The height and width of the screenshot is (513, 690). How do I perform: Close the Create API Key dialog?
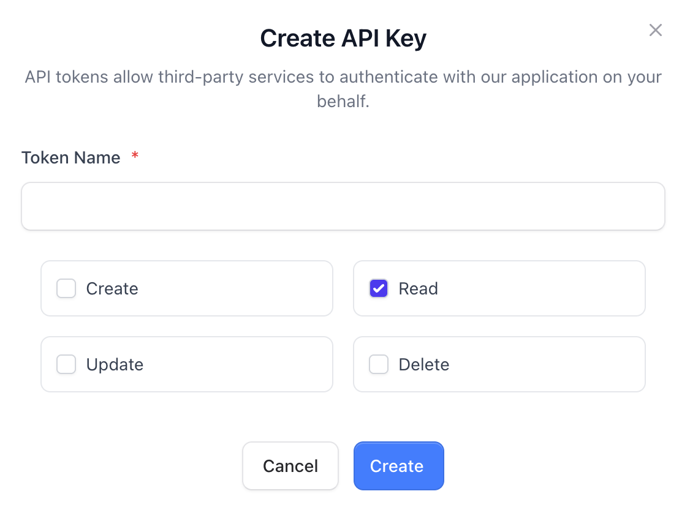655,29
